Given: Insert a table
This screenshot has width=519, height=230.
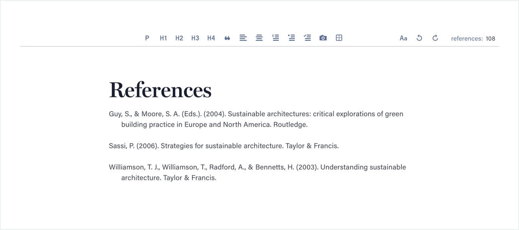Looking at the screenshot, I should (x=339, y=38).
